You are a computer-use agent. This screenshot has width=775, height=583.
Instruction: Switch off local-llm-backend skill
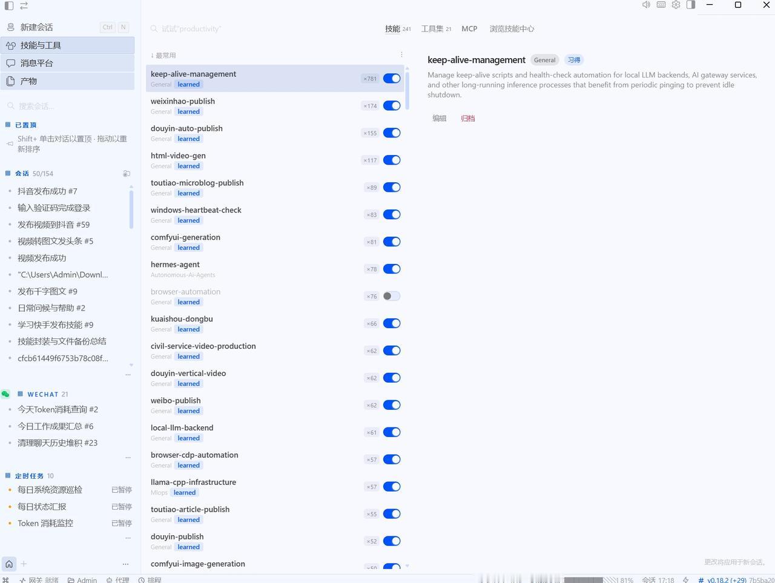click(392, 432)
